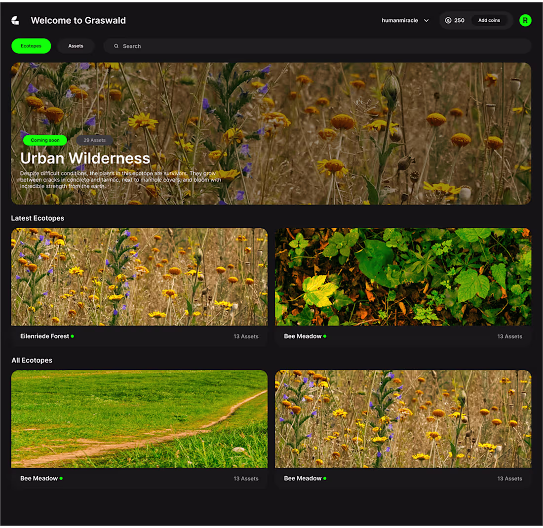Click the Coming soon badge

click(x=45, y=140)
